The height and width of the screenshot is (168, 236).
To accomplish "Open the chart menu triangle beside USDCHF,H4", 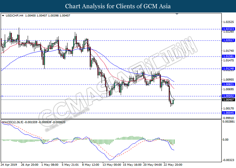I will (x=3, y=15).
